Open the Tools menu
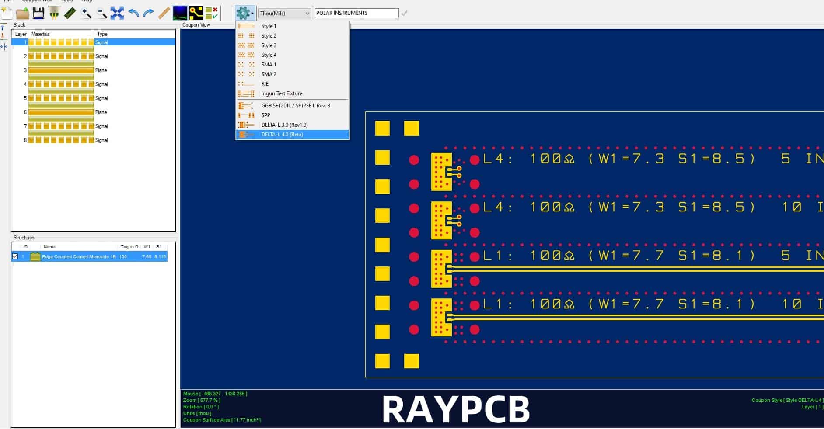Screen dimensions: 824x429 (66, 1)
